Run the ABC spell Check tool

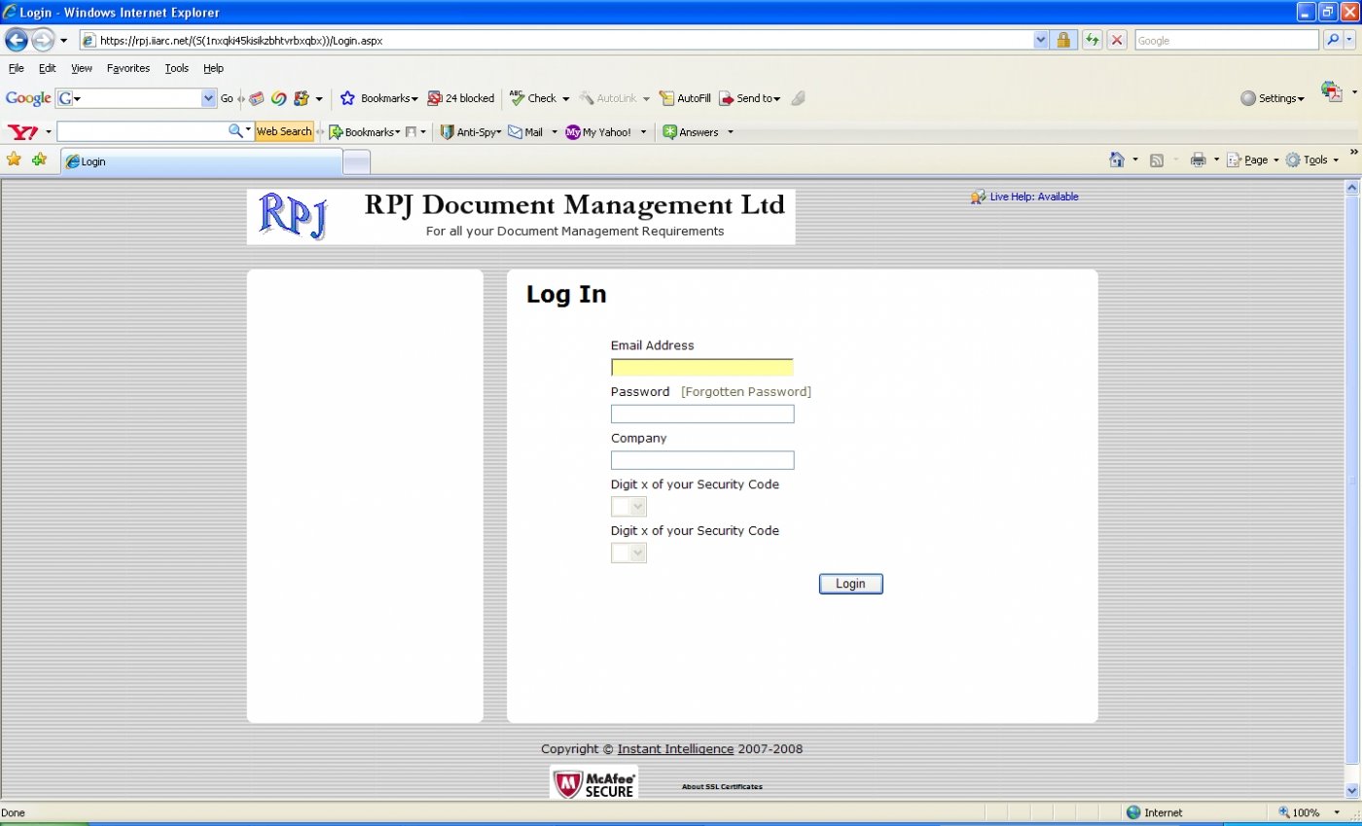[533, 98]
